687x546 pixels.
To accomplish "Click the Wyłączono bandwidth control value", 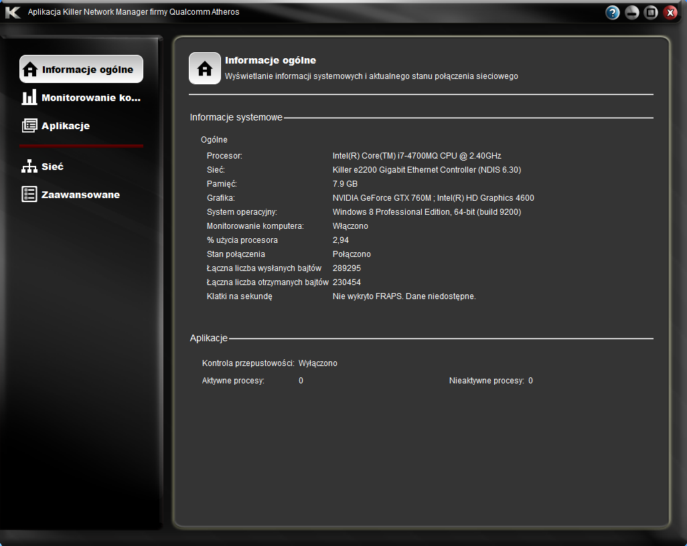I will (317, 363).
